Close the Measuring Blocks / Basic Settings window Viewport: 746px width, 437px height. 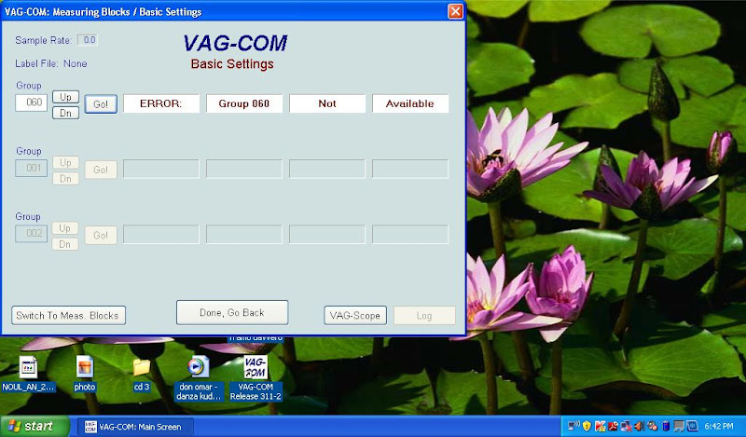tap(455, 11)
